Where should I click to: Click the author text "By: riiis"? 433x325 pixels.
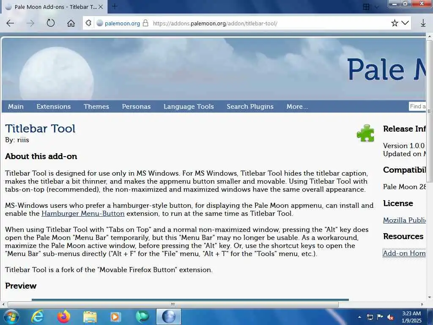pos(17,140)
